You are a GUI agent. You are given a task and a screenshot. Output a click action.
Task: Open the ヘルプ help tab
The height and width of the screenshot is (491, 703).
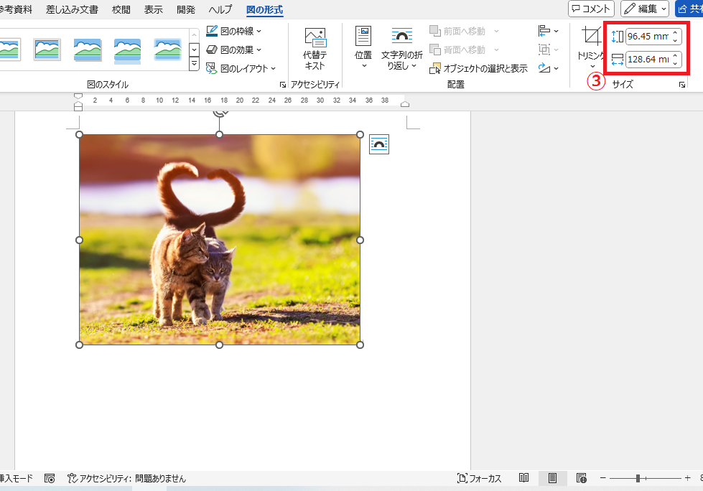click(x=220, y=9)
